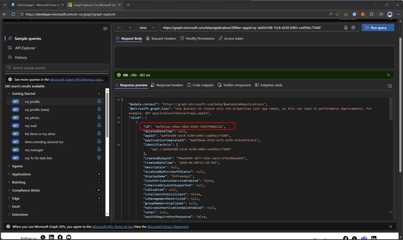Go back to the previous page
The height and width of the screenshot is (240, 403).
pos(5,14)
